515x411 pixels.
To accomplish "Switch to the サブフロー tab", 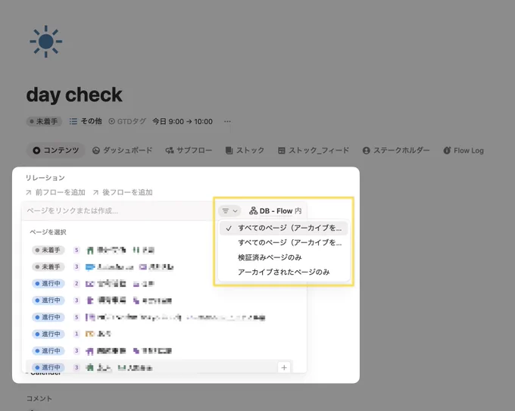I will [x=189, y=151].
